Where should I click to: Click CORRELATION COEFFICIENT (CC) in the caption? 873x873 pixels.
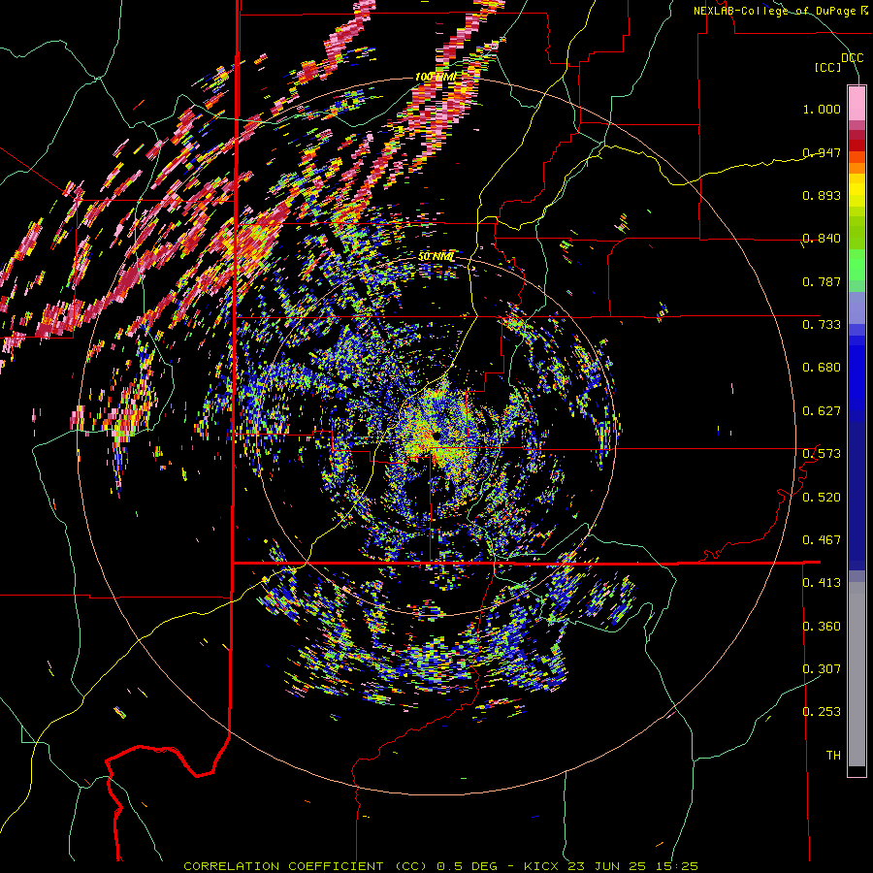pos(306,866)
